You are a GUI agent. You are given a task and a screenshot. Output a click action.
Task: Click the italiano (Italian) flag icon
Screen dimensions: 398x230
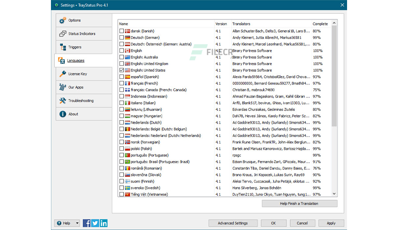click(128, 103)
